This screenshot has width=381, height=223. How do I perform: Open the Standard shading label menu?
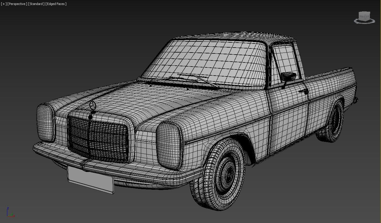point(36,4)
